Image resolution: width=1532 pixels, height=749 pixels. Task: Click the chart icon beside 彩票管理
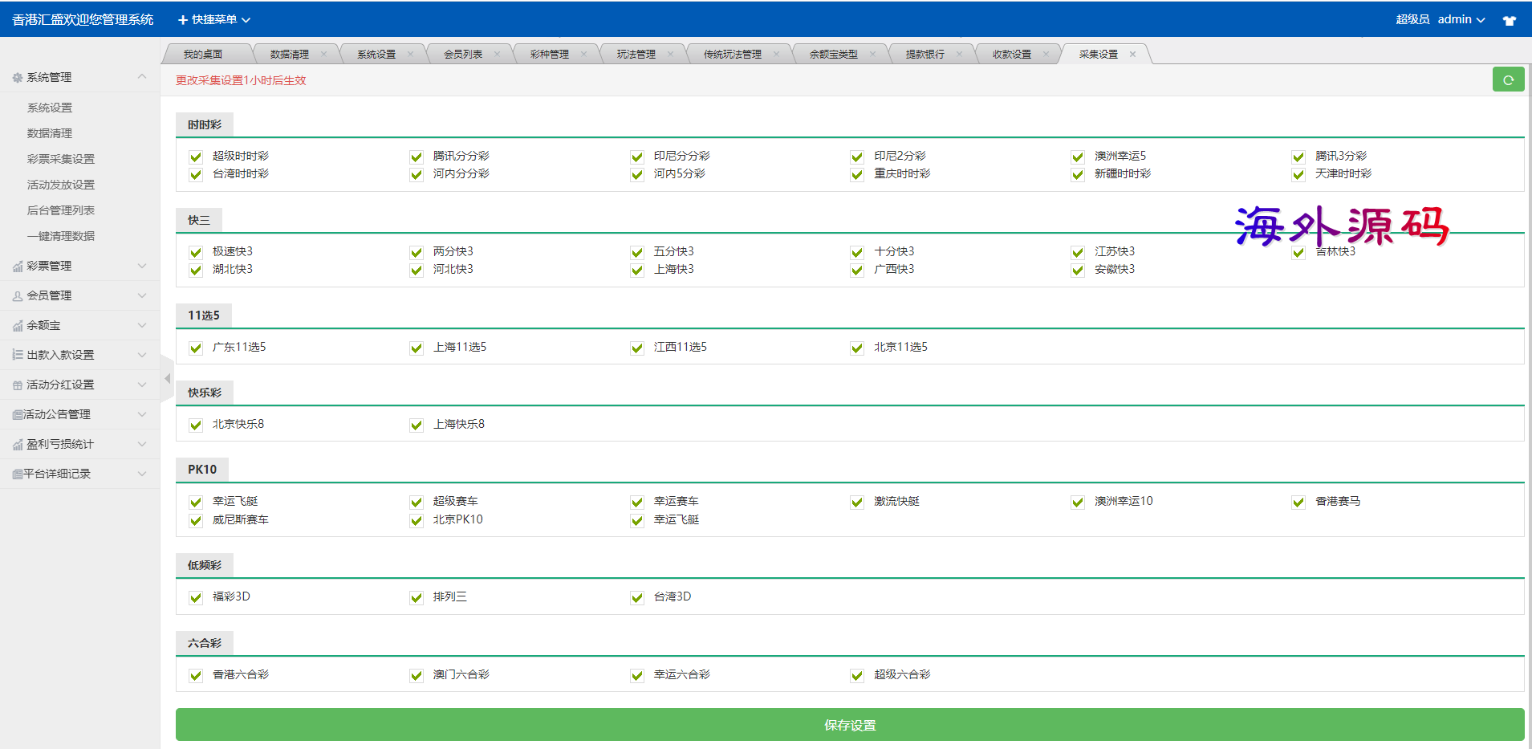(18, 267)
